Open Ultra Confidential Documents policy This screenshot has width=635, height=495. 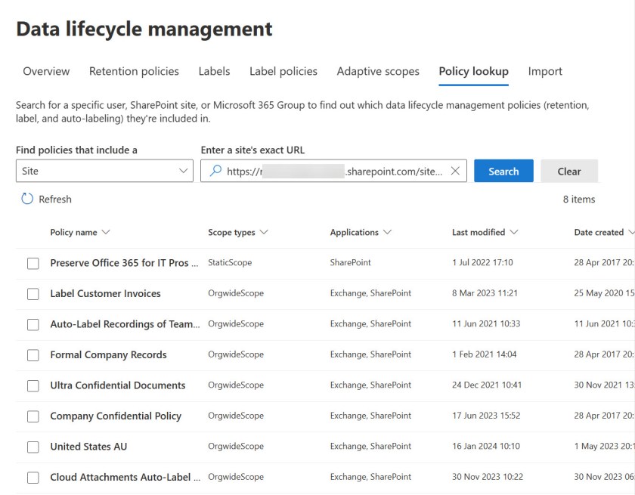coord(118,385)
